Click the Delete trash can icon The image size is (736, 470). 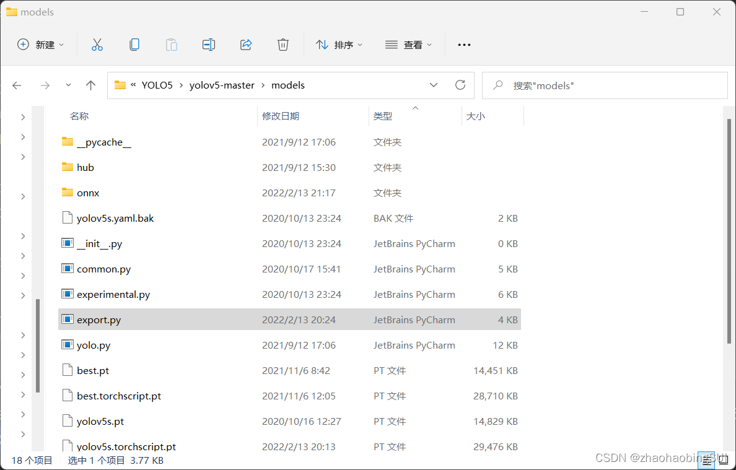tap(283, 45)
